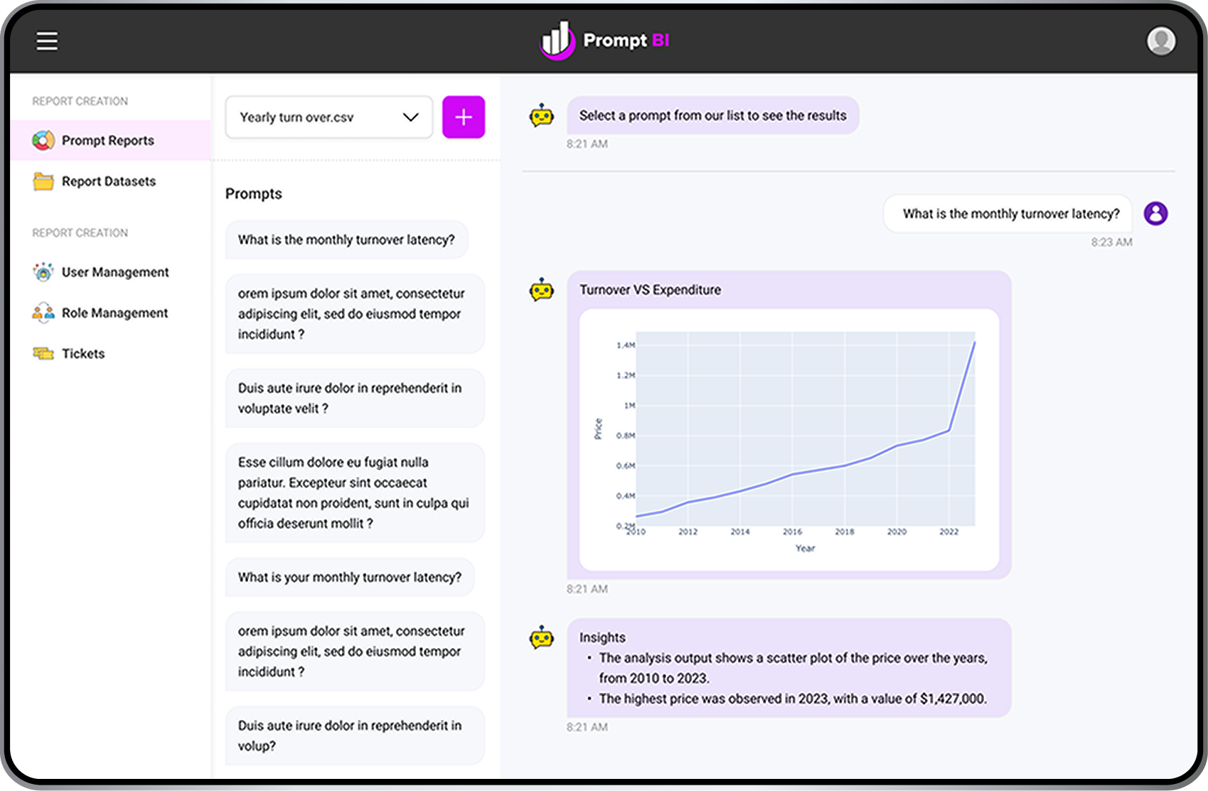
Task: Select second 'orem ipsum dolor sit amet' prompt
Action: (x=355, y=651)
